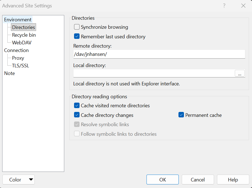Open Recycle bin settings page
This screenshot has width=252, height=188.
click(24, 35)
